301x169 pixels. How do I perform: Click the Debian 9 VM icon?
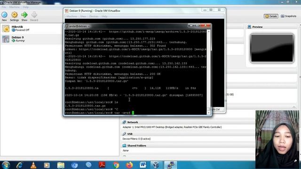tap(6, 39)
